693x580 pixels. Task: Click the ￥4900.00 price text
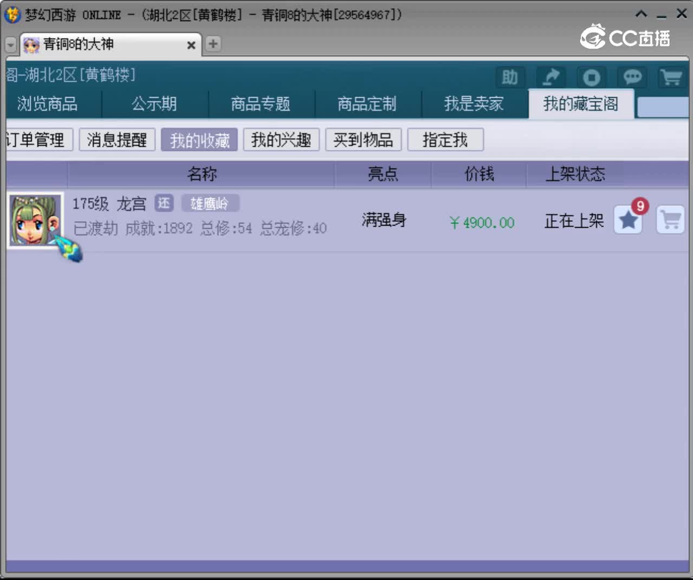pyautogui.click(x=482, y=222)
